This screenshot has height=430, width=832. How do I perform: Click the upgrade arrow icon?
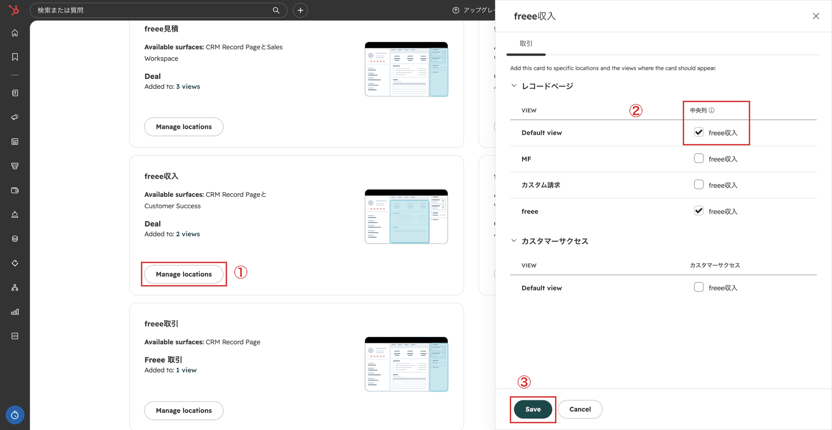(x=456, y=10)
